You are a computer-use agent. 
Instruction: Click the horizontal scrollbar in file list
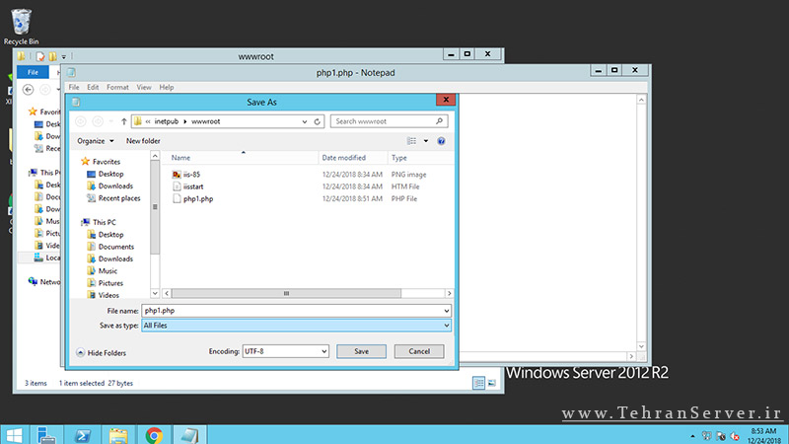286,293
